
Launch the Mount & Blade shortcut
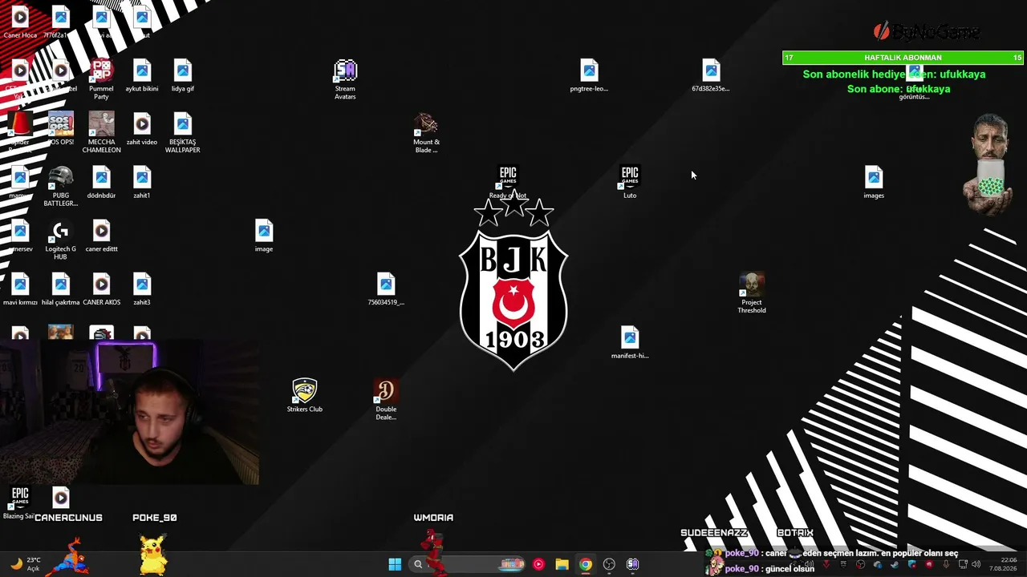pyautogui.click(x=426, y=133)
